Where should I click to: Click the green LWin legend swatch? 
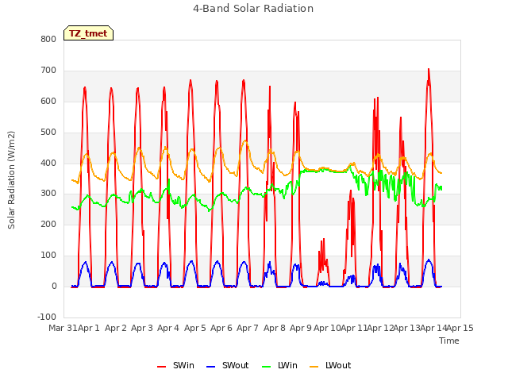pyautogui.click(x=267, y=367)
